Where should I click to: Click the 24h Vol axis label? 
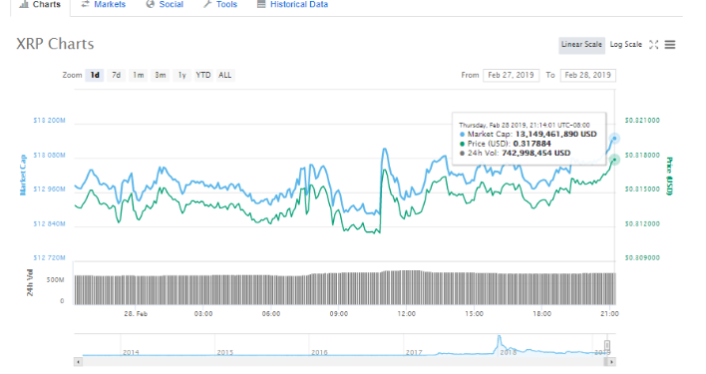pyautogui.click(x=30, y=282)
